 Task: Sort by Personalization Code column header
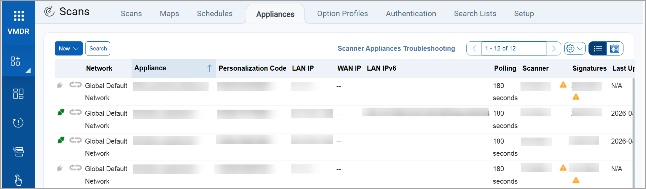(252, 68)
